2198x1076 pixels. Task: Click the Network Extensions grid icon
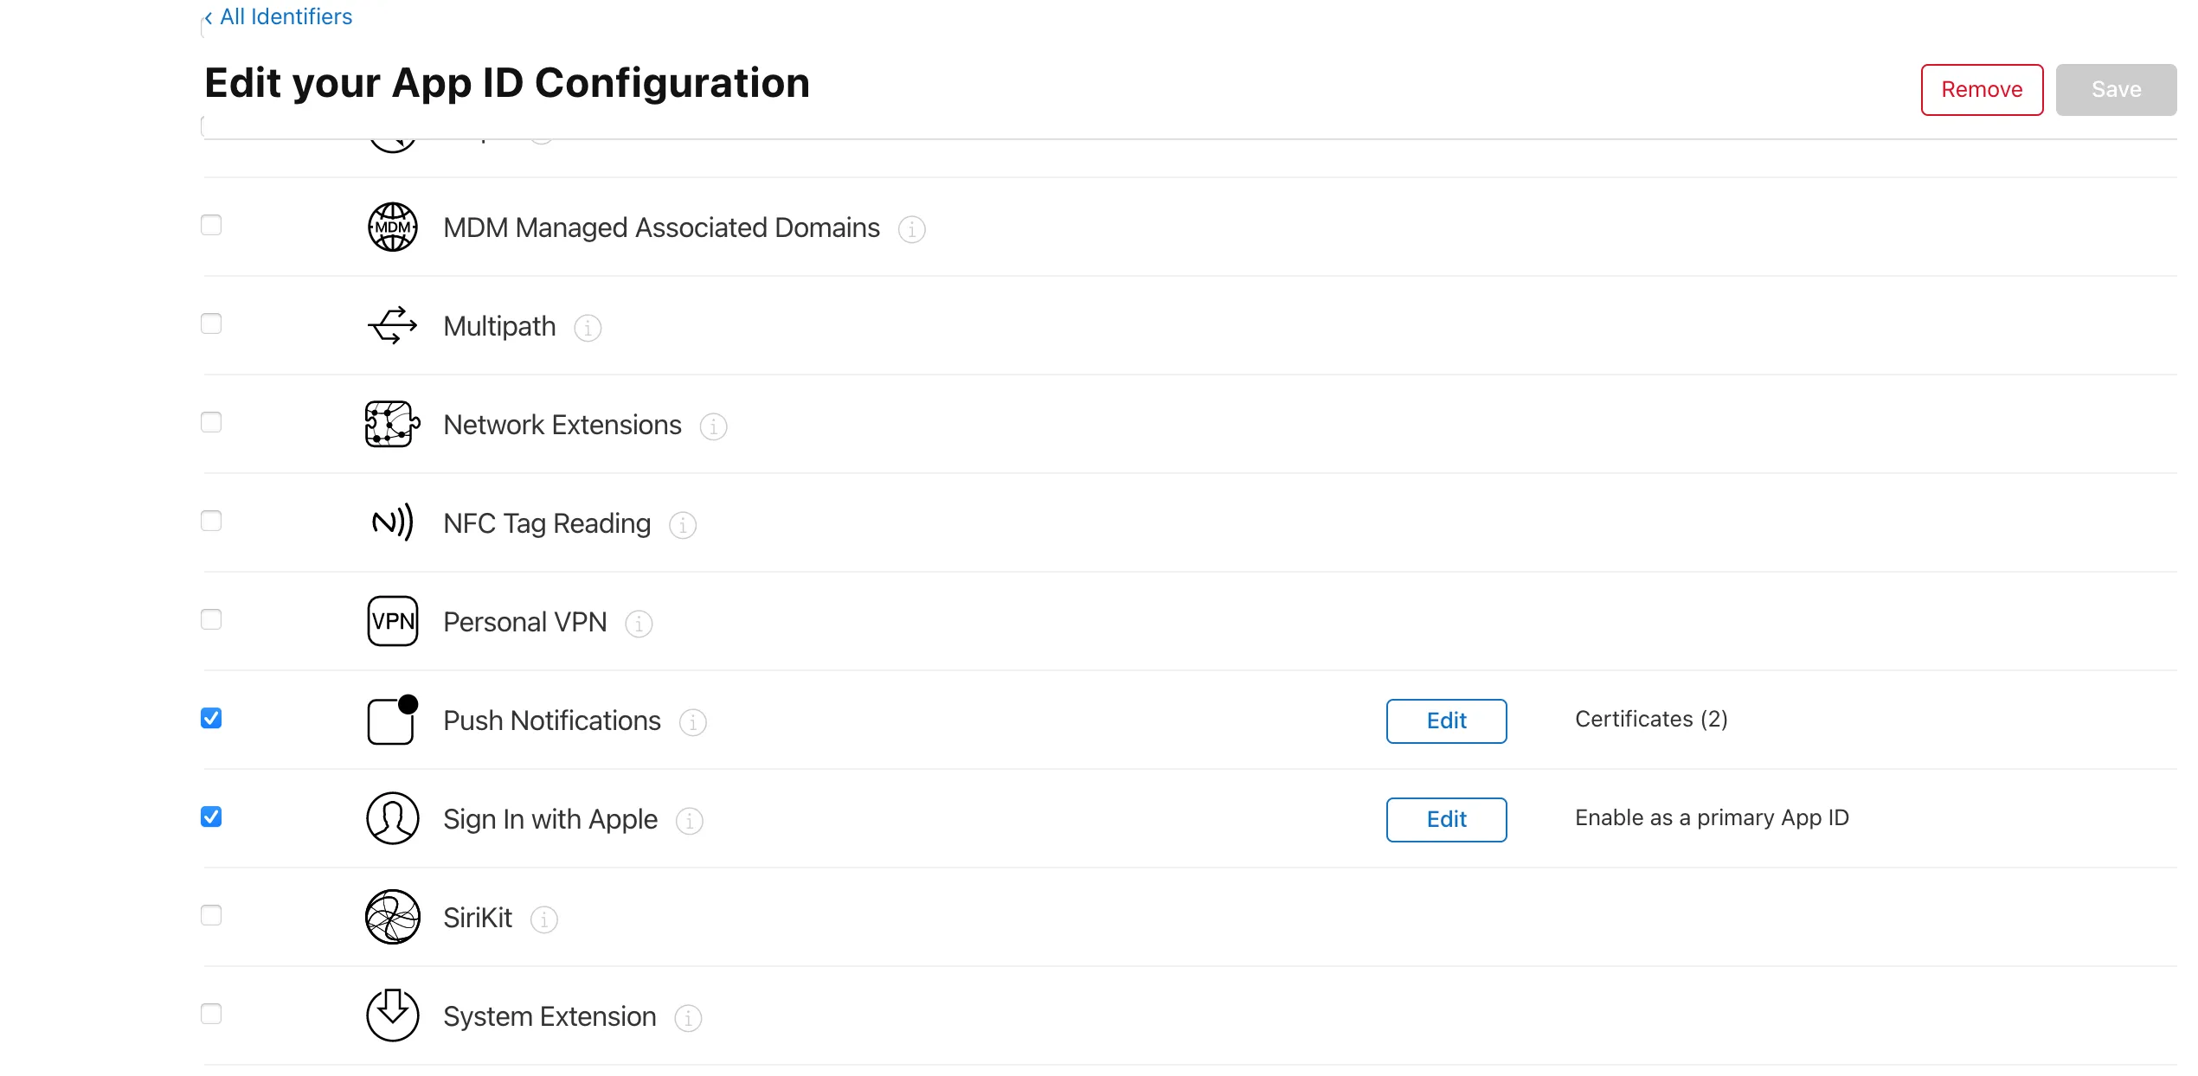coord(393,423)
